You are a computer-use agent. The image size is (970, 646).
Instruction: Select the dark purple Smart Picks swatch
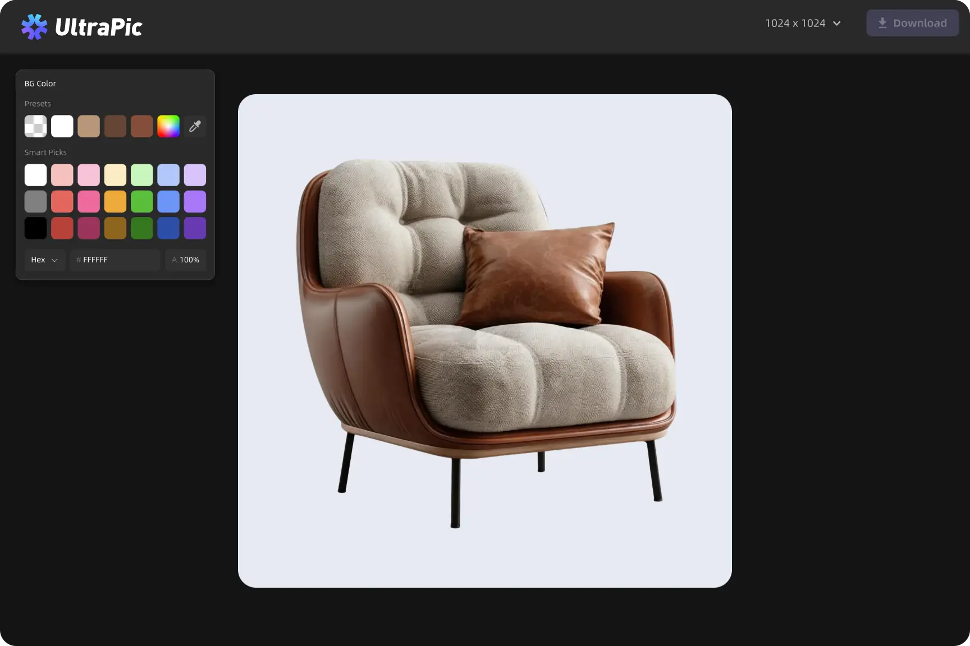(x=195, y=228)
